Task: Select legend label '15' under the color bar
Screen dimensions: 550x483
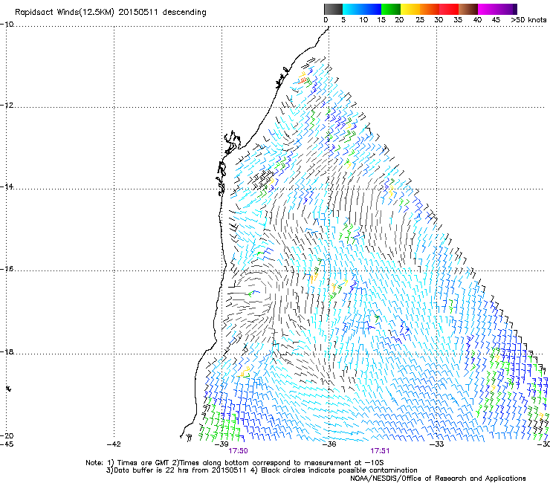Action: click(381, 20)
